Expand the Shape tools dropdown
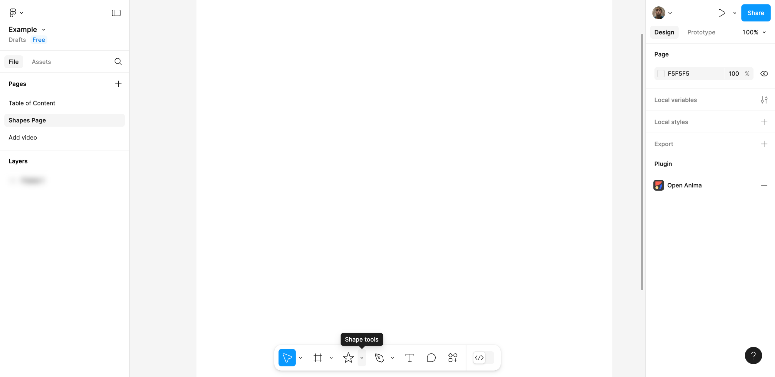 (362, 358)
